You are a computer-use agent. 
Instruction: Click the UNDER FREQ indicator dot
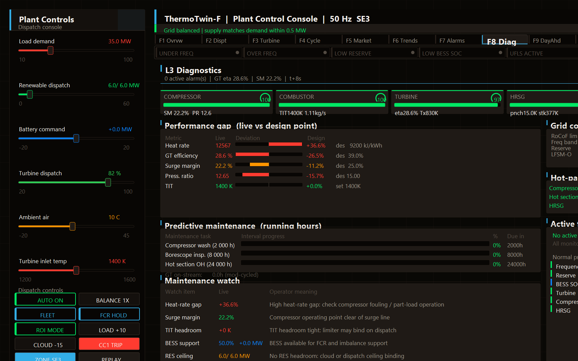click(x=237, y=52)
